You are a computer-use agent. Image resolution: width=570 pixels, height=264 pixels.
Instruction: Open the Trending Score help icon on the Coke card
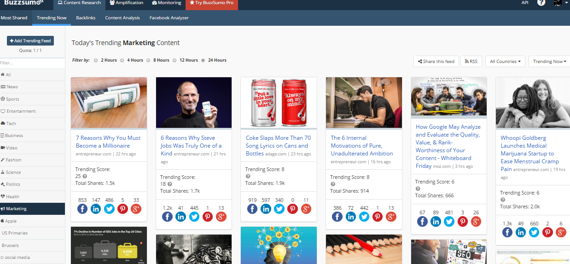pos(248,176)
